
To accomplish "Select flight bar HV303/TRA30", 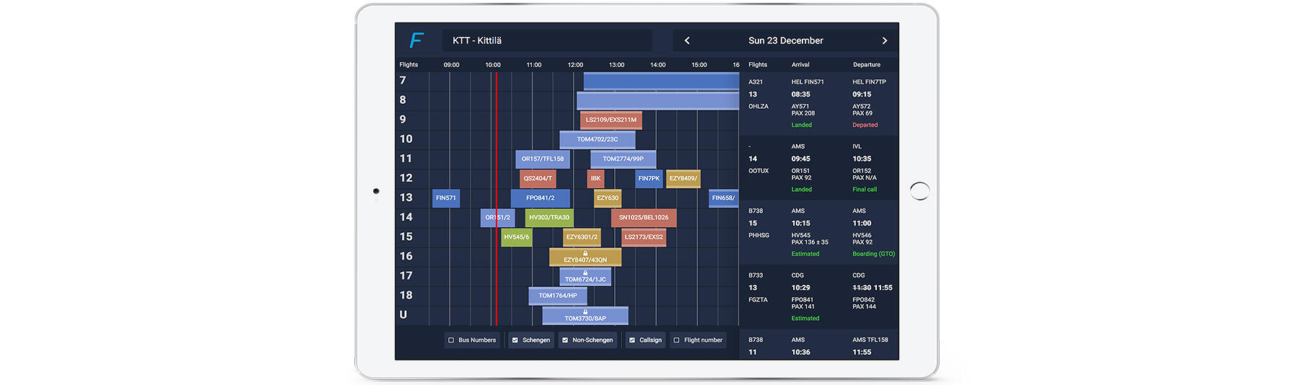I will click(x=549, y=217).
